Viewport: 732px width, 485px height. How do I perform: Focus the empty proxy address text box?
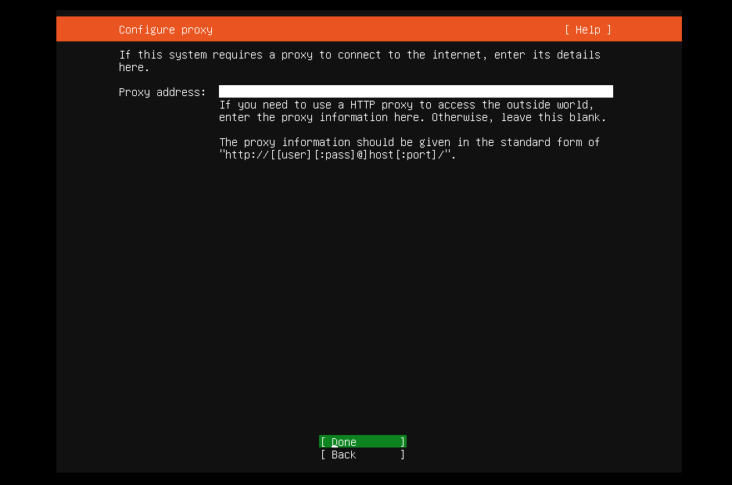point(414,91)
